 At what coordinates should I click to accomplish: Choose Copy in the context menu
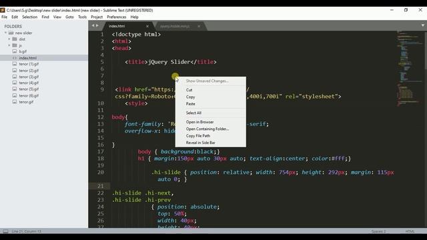[x=190, y=97]
